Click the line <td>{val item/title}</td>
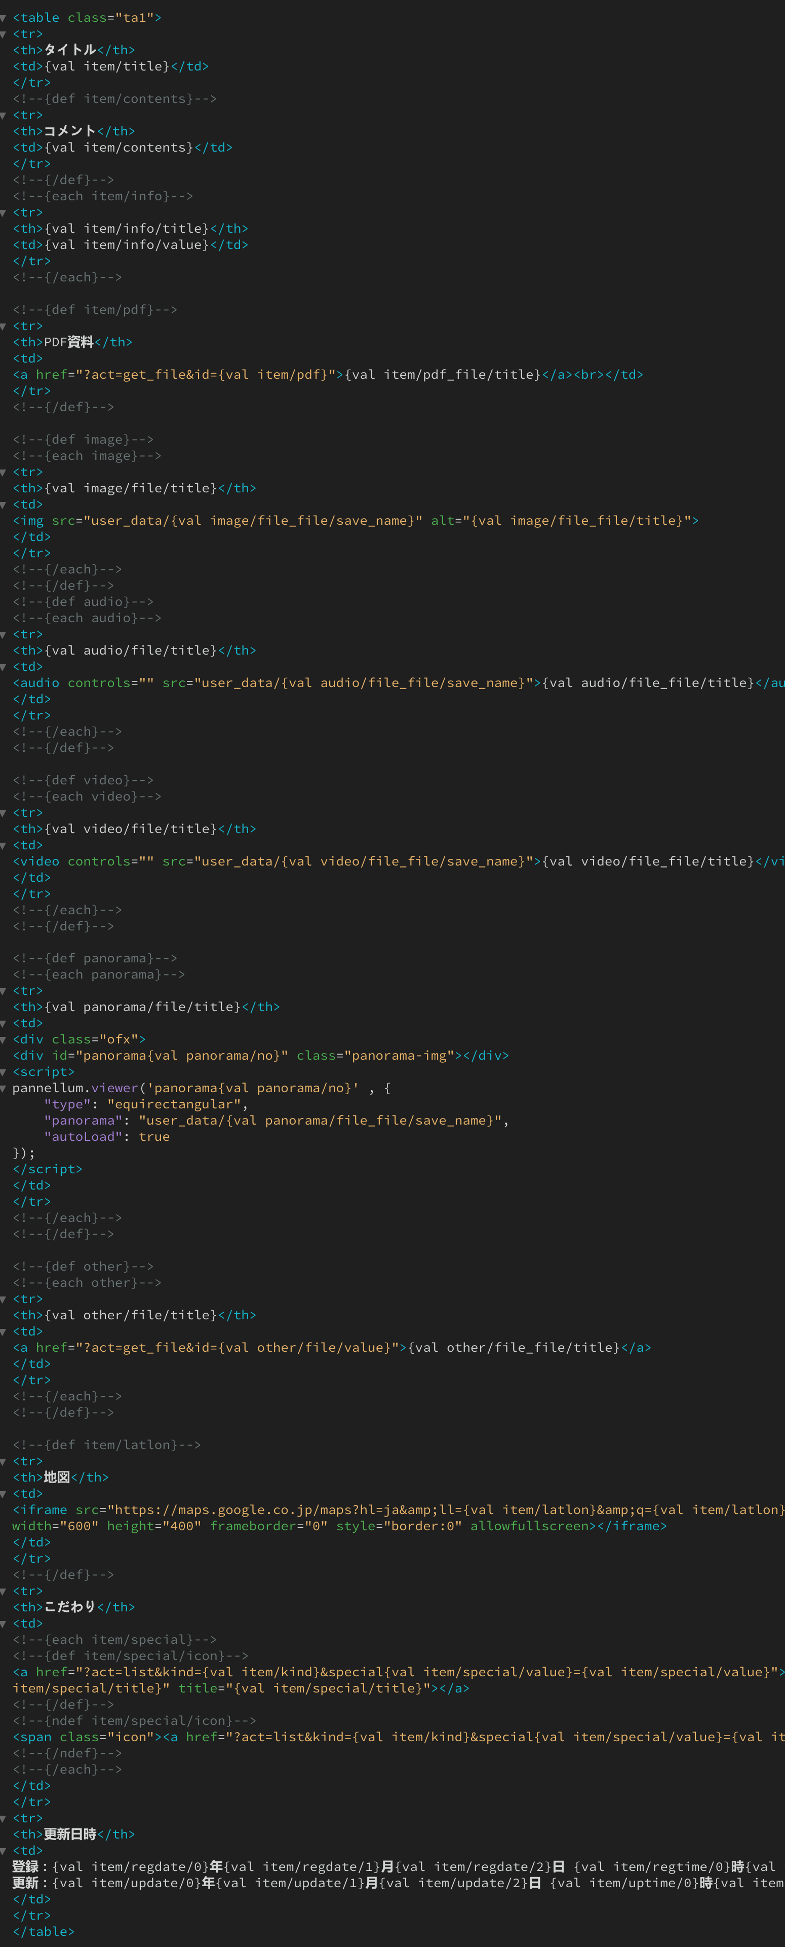 click(111, 66)
